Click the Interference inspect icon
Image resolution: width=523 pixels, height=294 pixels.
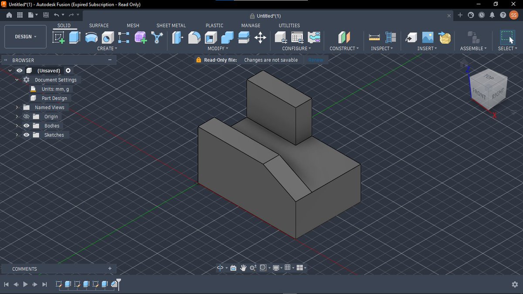[x=391, y=37]
